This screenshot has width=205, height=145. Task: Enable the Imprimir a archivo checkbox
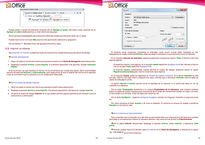[x=171, y=27]
